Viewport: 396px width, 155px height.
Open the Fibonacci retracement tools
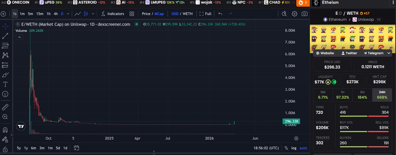(x=5, y=46)
